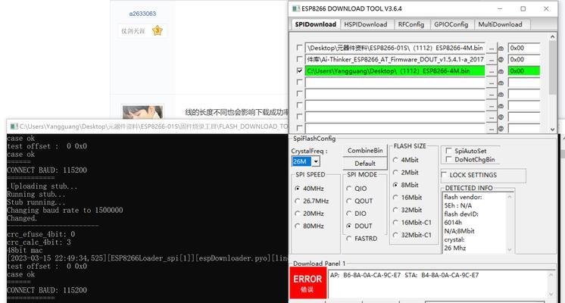565x303 pixels.
Task: Click the star level badge under a2633063
Action: [157, 30]
